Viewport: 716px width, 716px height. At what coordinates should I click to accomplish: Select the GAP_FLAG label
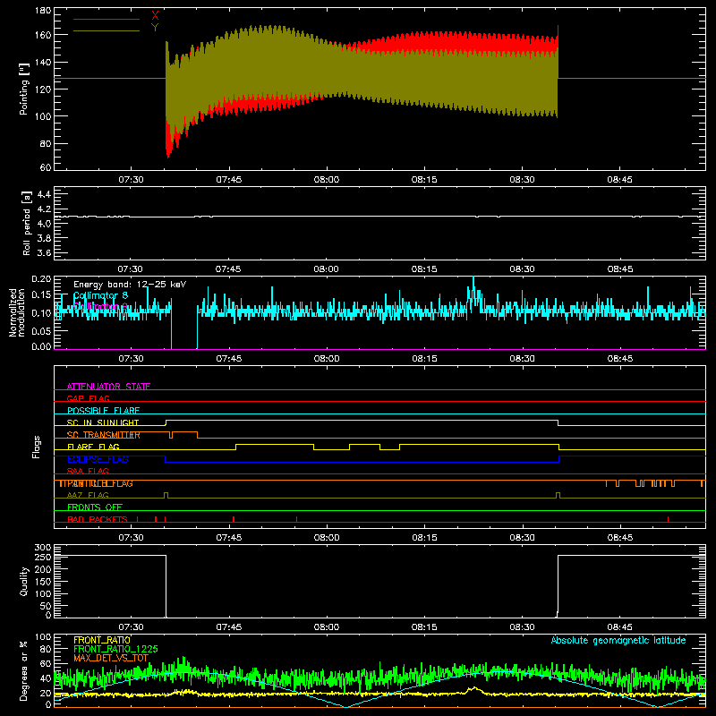[88, 398]
